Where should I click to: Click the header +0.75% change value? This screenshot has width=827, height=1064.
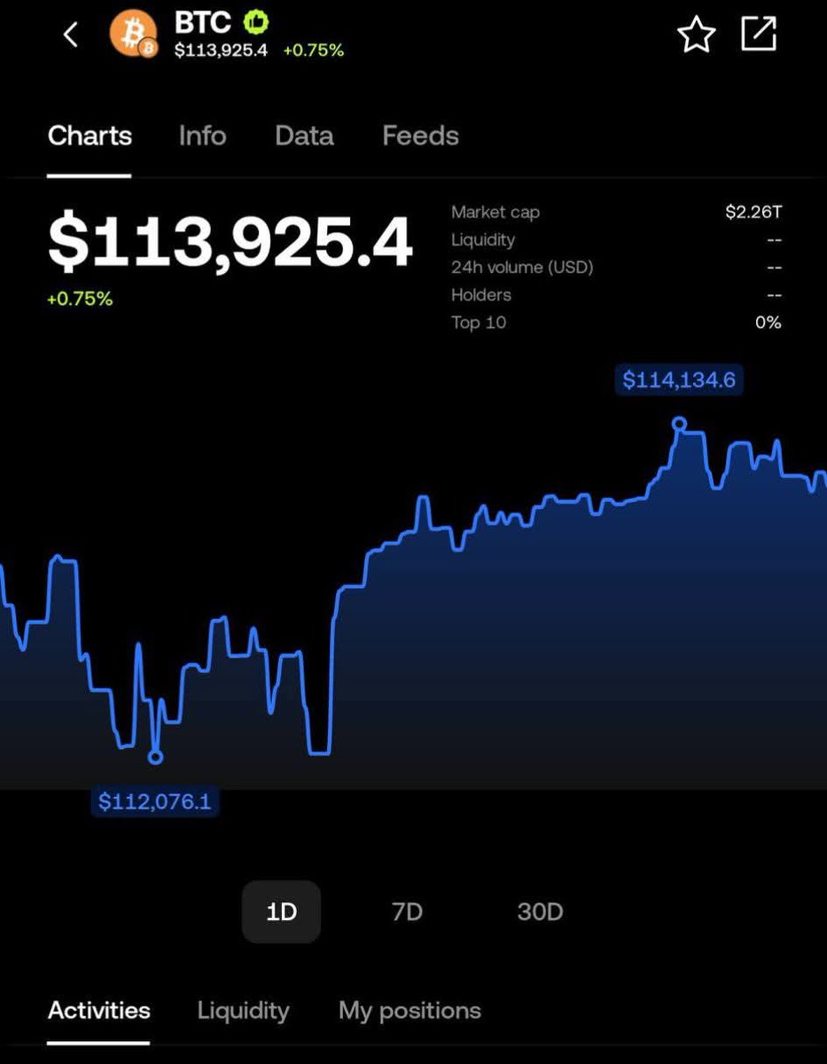[x=313, y=51]
